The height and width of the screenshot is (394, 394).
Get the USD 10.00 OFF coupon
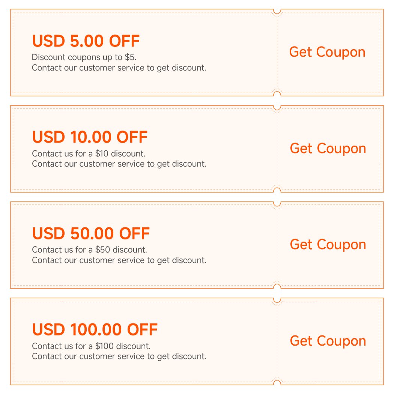click(x=328, y=149)
